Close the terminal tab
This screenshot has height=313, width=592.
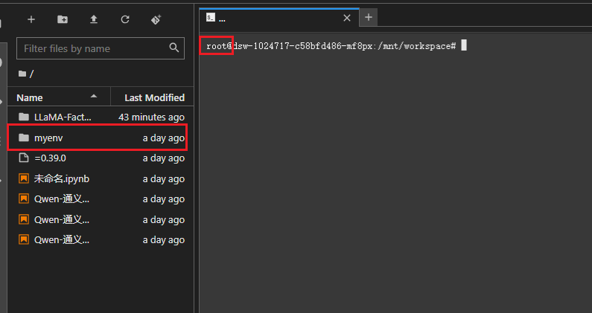347,18
